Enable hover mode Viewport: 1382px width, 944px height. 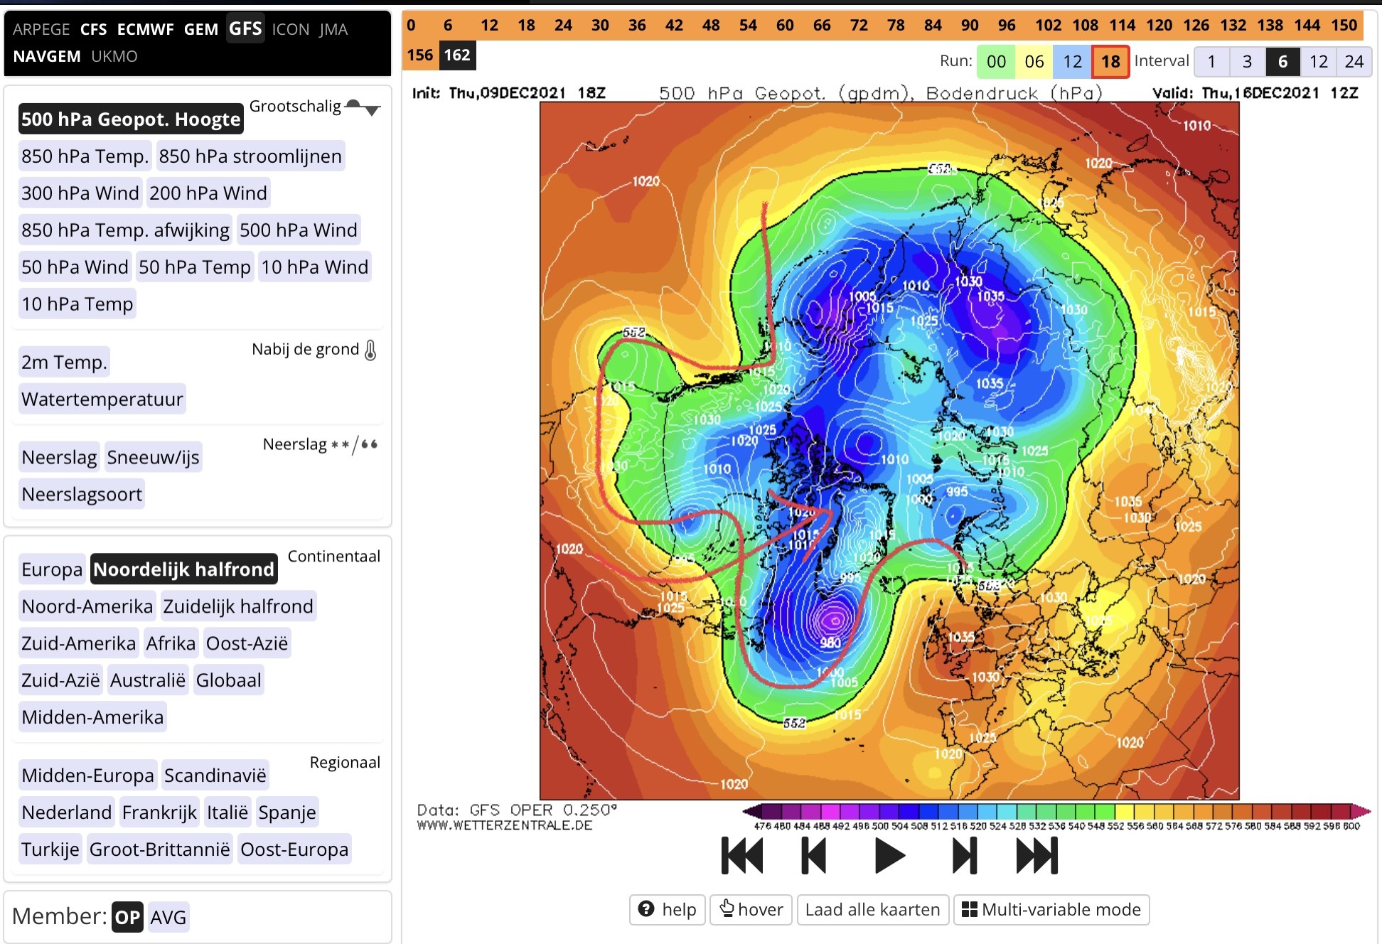(751, 909)
